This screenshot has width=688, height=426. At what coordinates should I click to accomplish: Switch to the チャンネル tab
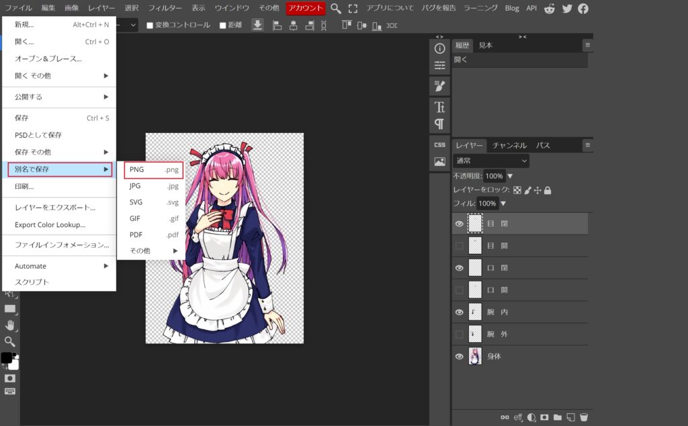point(509,145)
